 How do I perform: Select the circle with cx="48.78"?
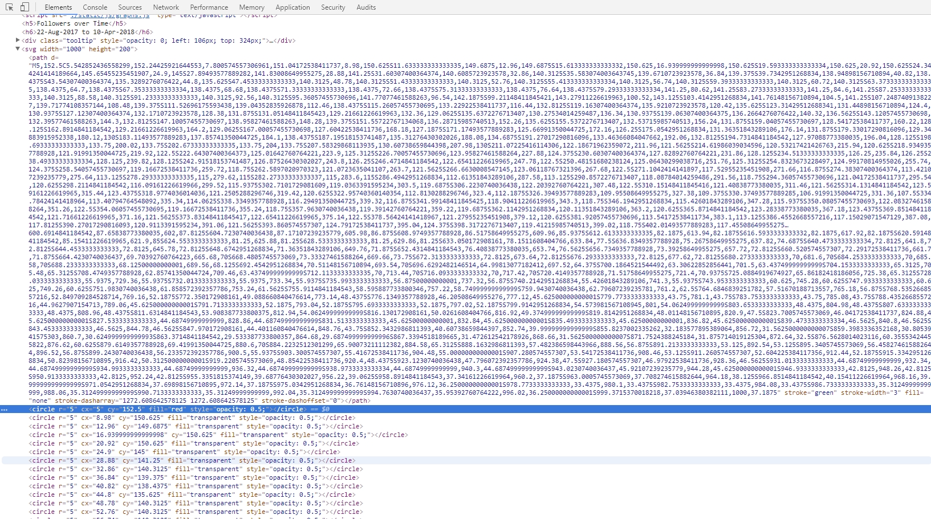(196, 503)
